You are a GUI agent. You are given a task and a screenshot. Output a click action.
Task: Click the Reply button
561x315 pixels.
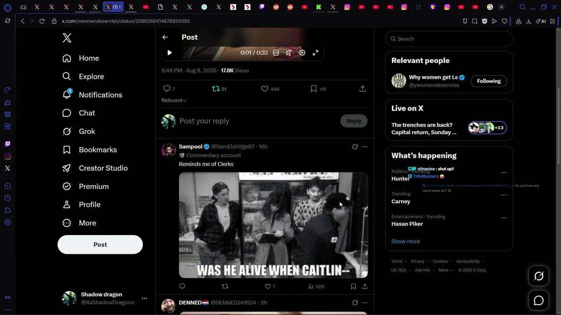(x=354, y=121)
